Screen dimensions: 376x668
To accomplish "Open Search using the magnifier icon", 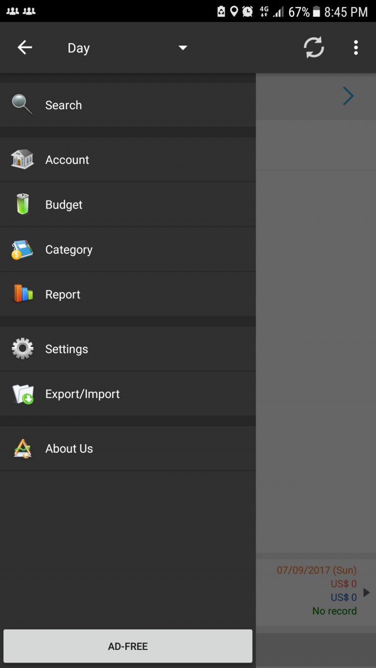I will point(22,105).
